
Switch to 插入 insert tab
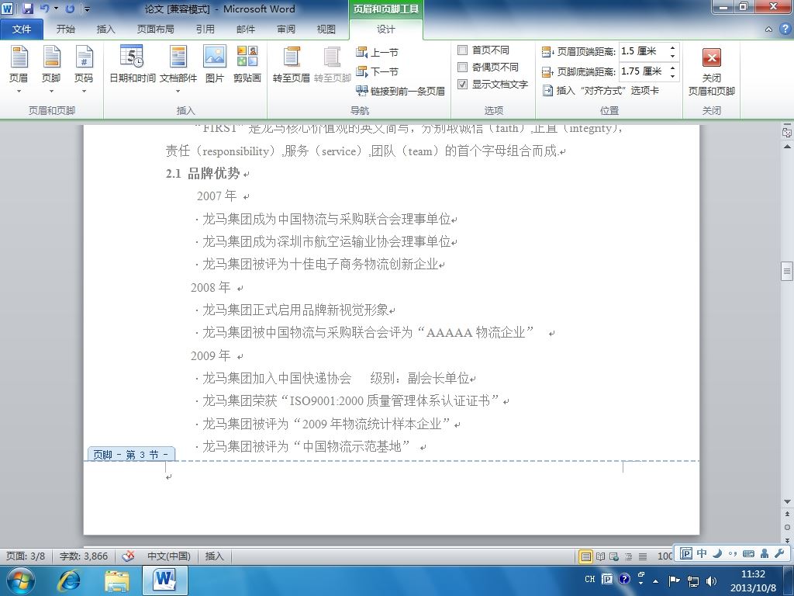105,29
